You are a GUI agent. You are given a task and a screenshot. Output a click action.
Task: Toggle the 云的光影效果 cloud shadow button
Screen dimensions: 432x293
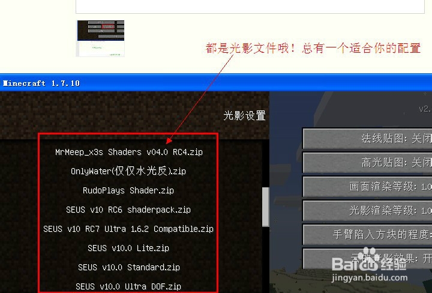coord(367,259)
